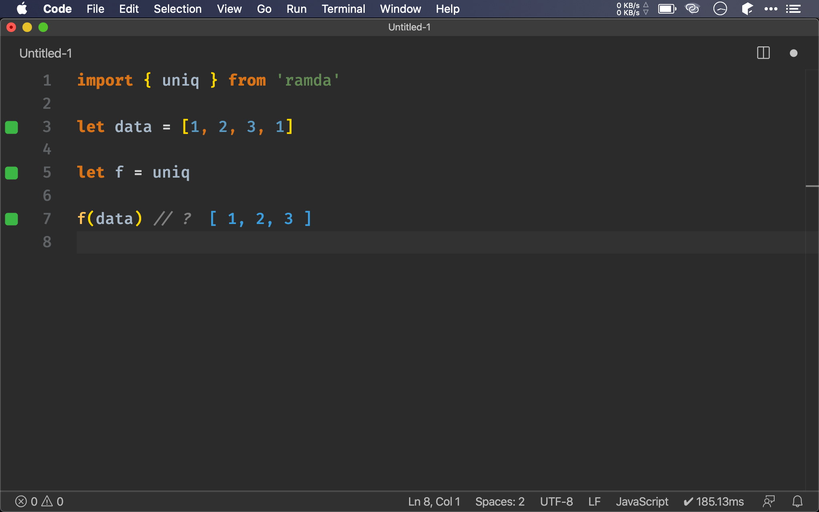819x512 pixels.
Task: Change end of line sequence 'LF'
Action: [x=594, y=502]
